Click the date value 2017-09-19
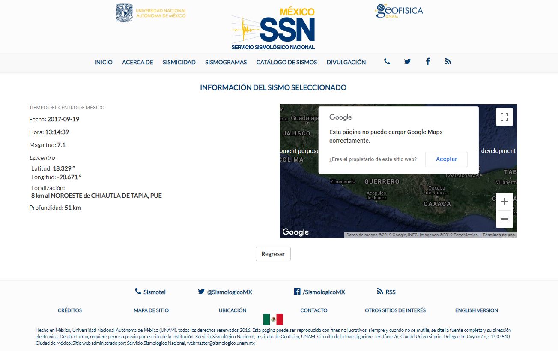 (x=63, y=119)
